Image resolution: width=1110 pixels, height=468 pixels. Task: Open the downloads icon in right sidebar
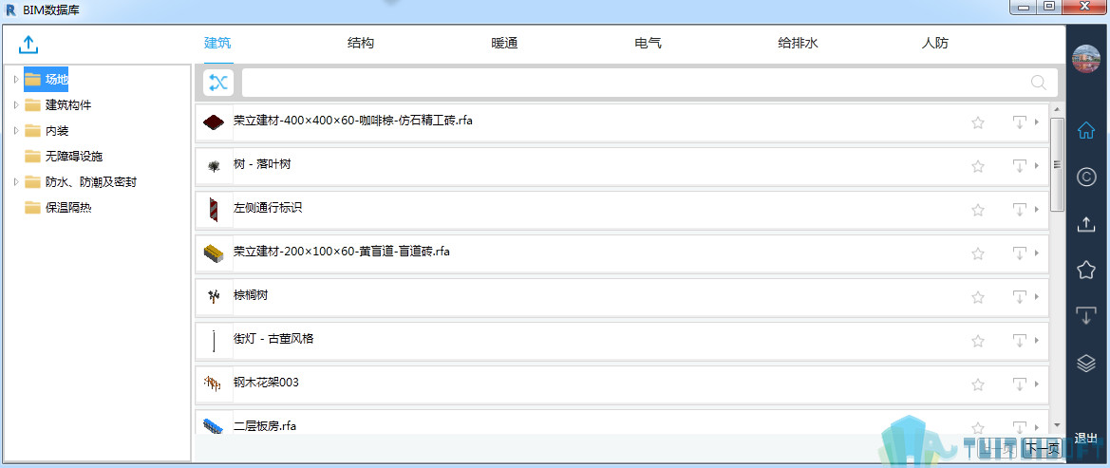1086,316
